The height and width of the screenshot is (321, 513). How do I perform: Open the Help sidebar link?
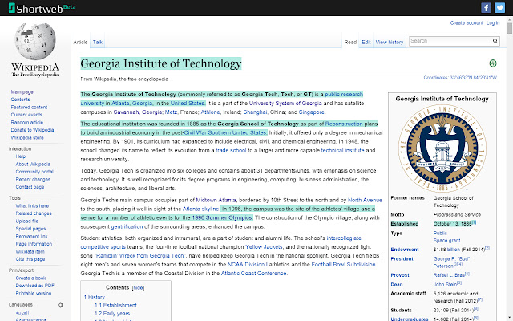click(21, 156)
